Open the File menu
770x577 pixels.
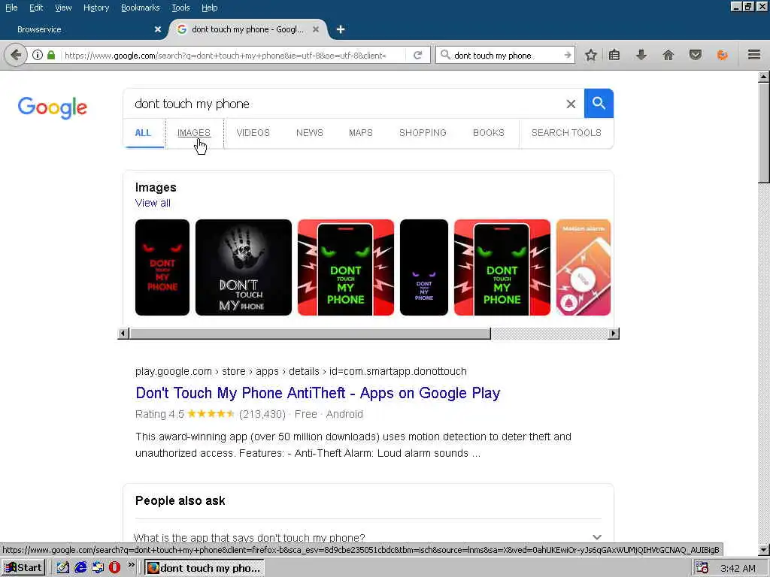pyautogui.click(x=11, y=8)
